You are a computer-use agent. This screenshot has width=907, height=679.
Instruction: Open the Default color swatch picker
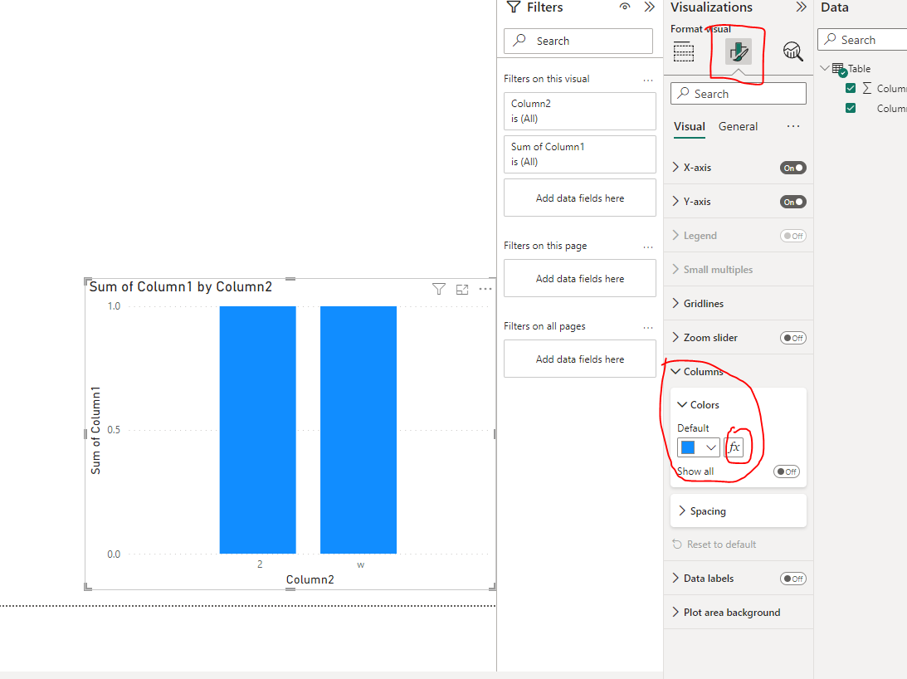coord(688,447)
